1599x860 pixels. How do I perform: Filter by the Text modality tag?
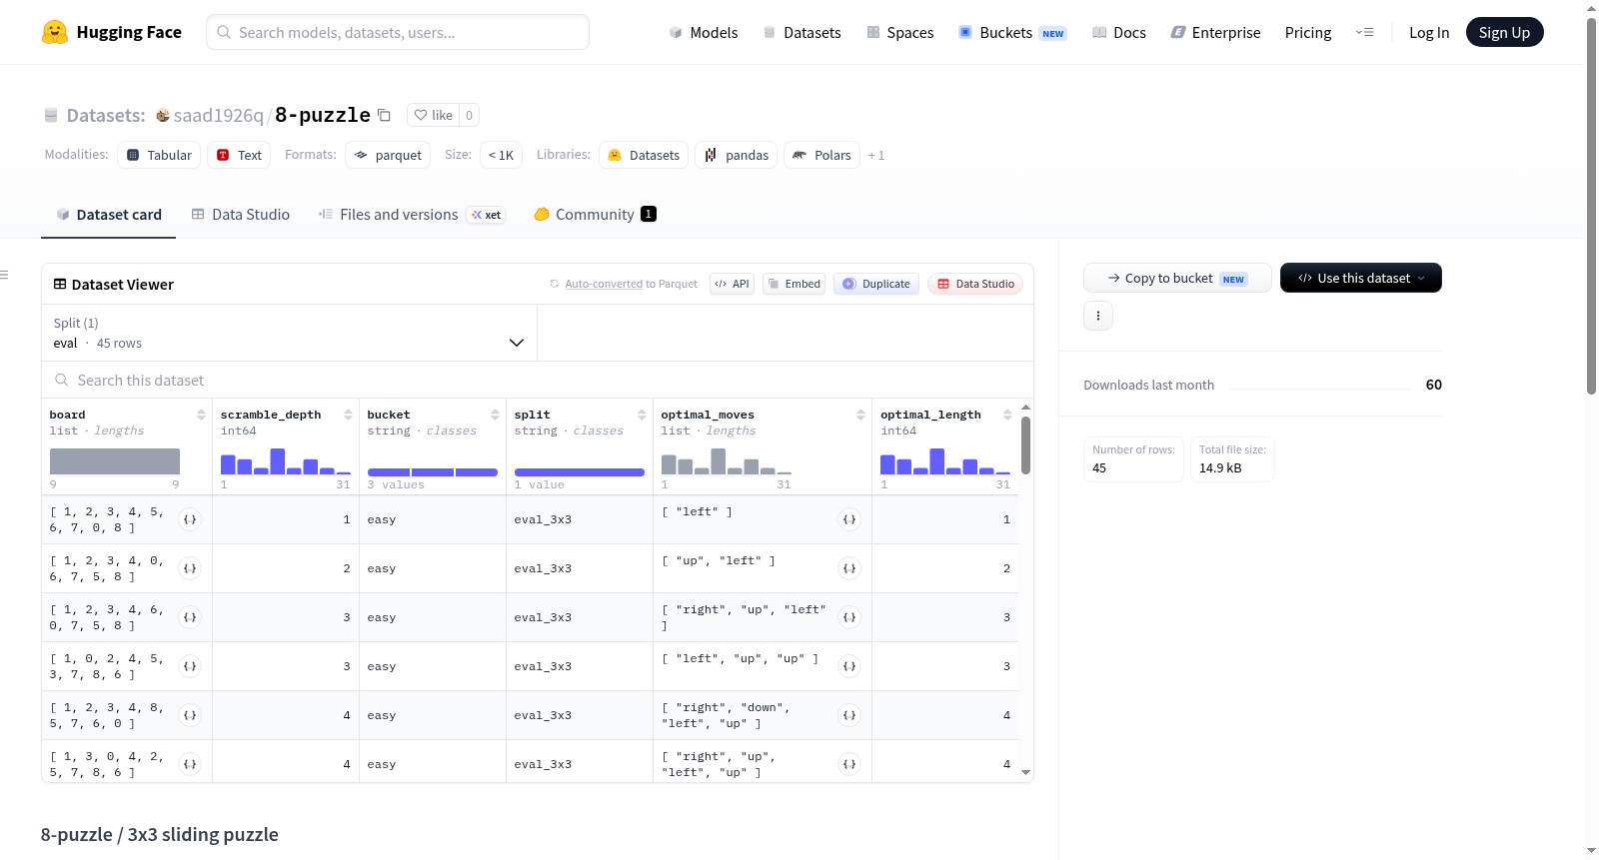(240, 155)
